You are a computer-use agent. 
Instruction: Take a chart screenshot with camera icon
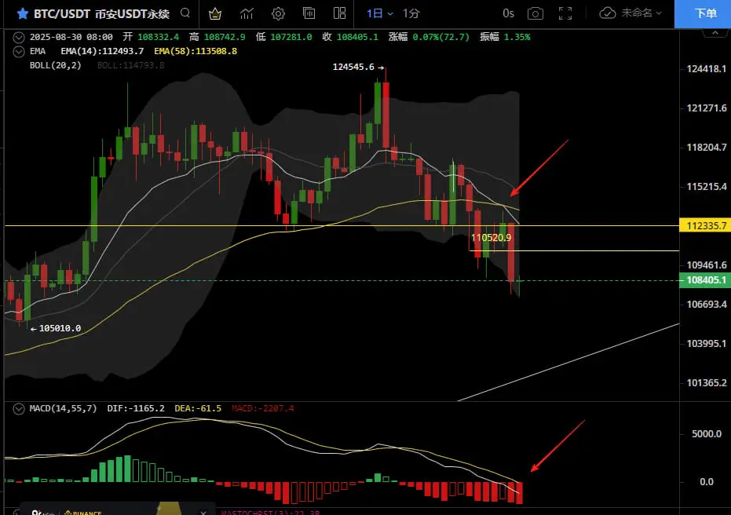pyautogui.click(x=535, y=13)
